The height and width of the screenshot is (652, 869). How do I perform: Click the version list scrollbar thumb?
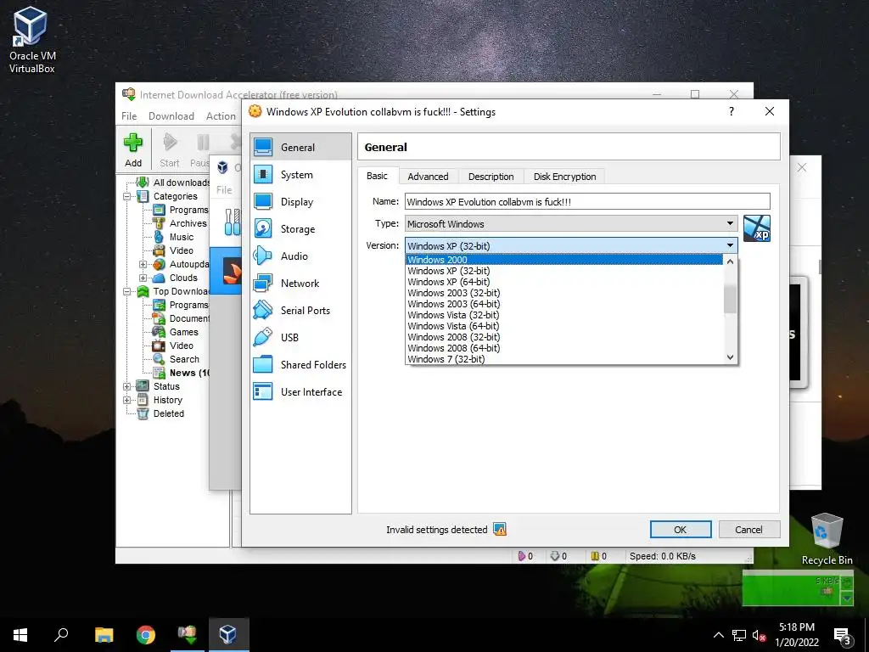[731, 300]
